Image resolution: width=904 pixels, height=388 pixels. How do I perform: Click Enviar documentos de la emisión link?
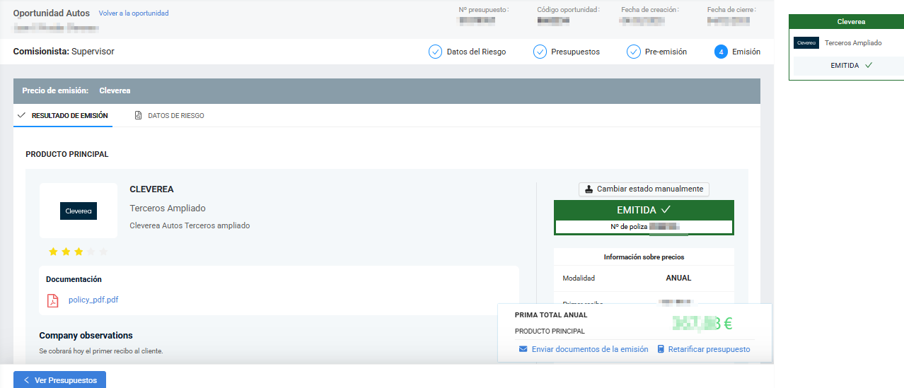(x=590, y=349)
